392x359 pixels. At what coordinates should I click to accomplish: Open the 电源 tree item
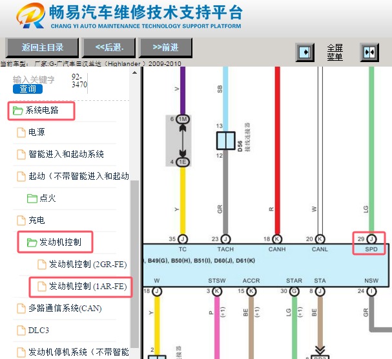(x=37, y=132)
